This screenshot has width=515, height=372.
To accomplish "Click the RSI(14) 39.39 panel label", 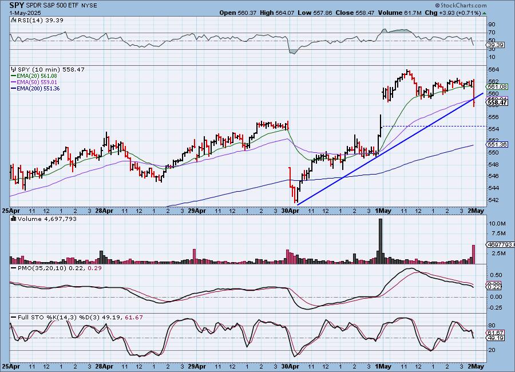I will 41,20.
